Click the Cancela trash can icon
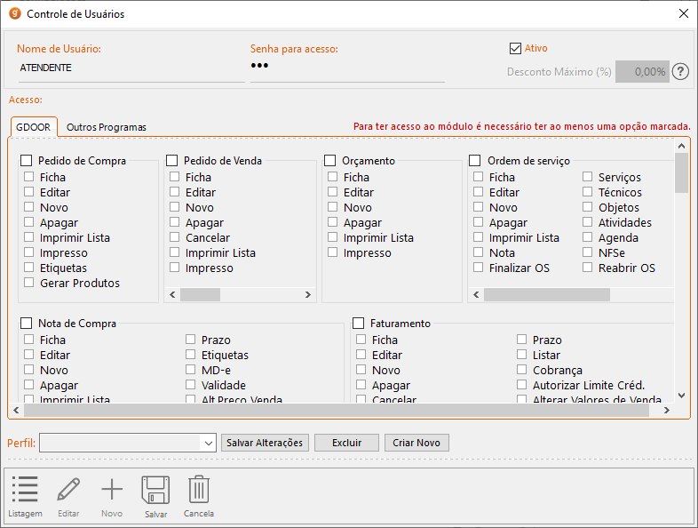 point(199,489)
